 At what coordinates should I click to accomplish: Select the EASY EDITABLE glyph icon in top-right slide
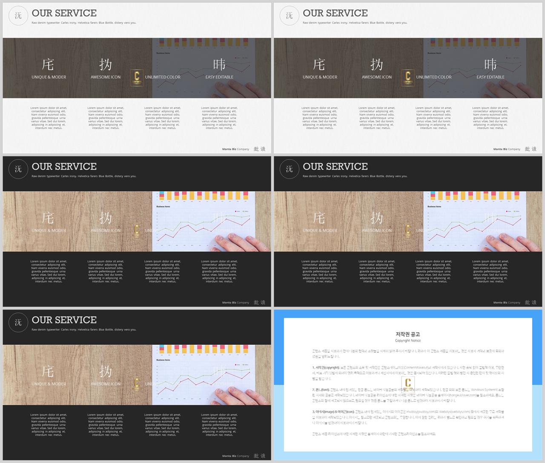click(x=490, y=65)
